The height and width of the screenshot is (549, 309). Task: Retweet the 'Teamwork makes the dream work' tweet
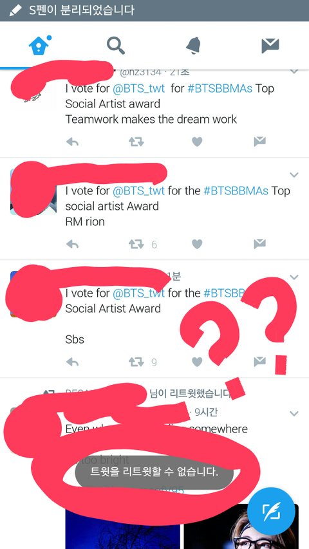[135, 142]
